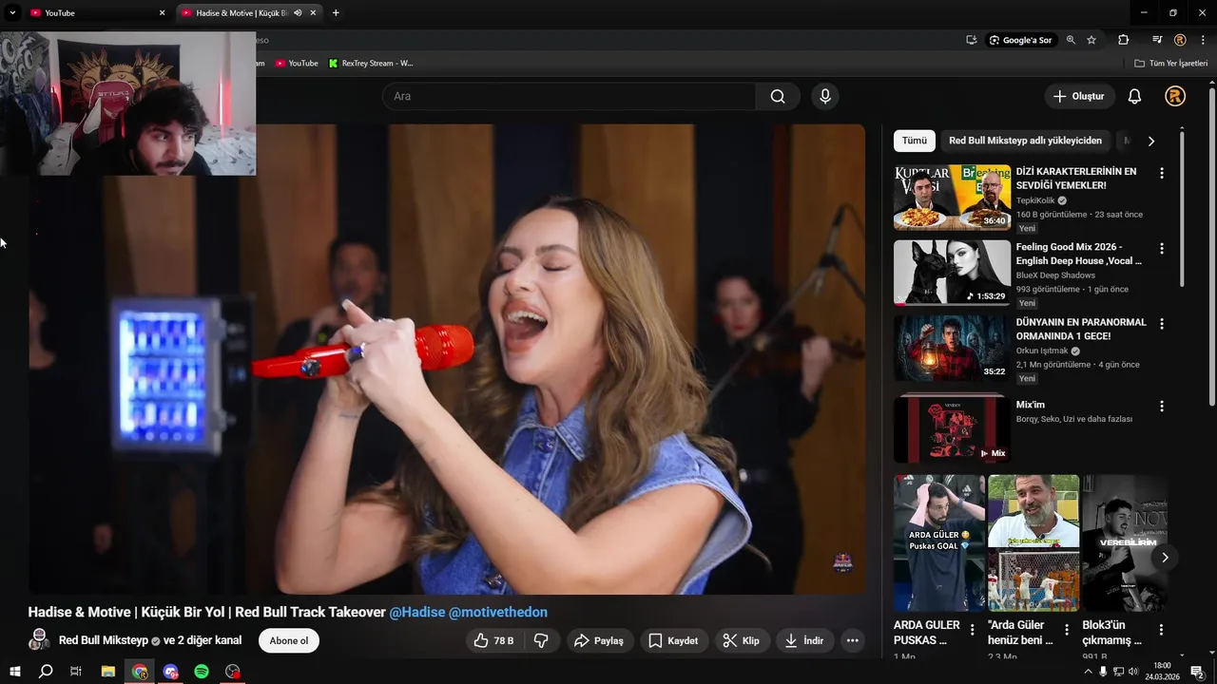The image size is (1217, 684).
Task: Open Task View on the taskbar
Action: tap(76, 672)
